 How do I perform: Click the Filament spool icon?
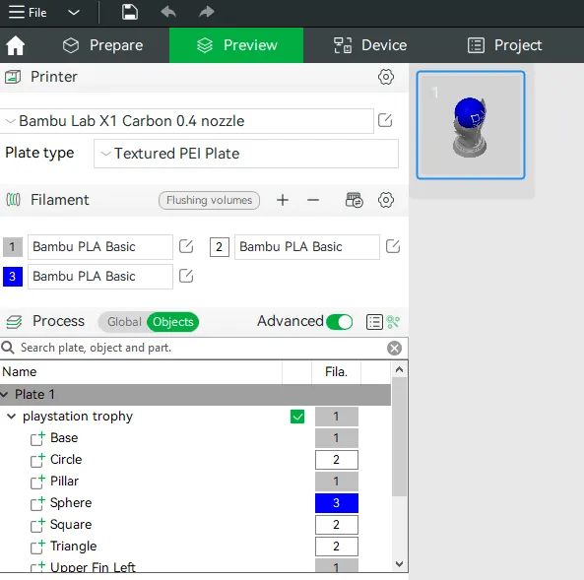(14, 200)
